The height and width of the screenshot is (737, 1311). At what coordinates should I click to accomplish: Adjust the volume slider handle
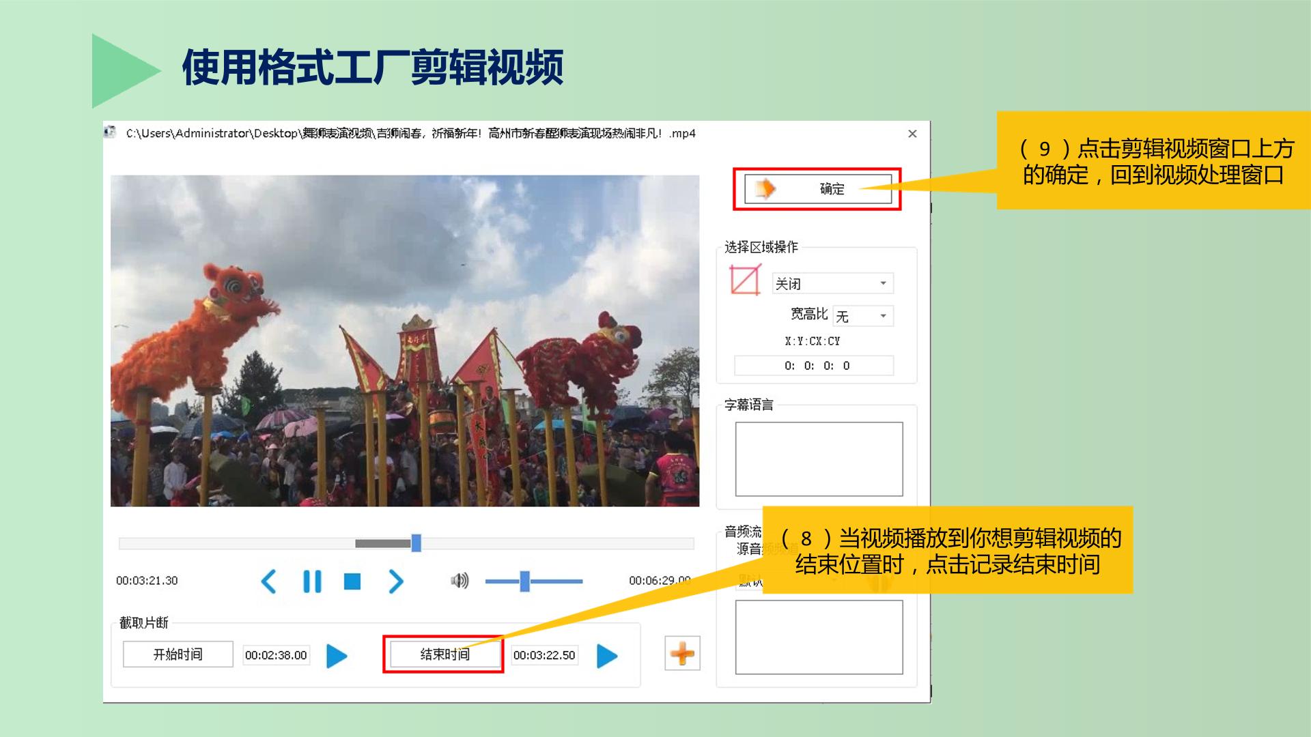[x=524, y=581]
